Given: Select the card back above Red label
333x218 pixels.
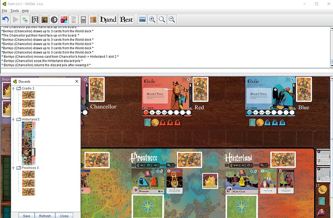Looking at the screenshot, I should tap(200, 89).
